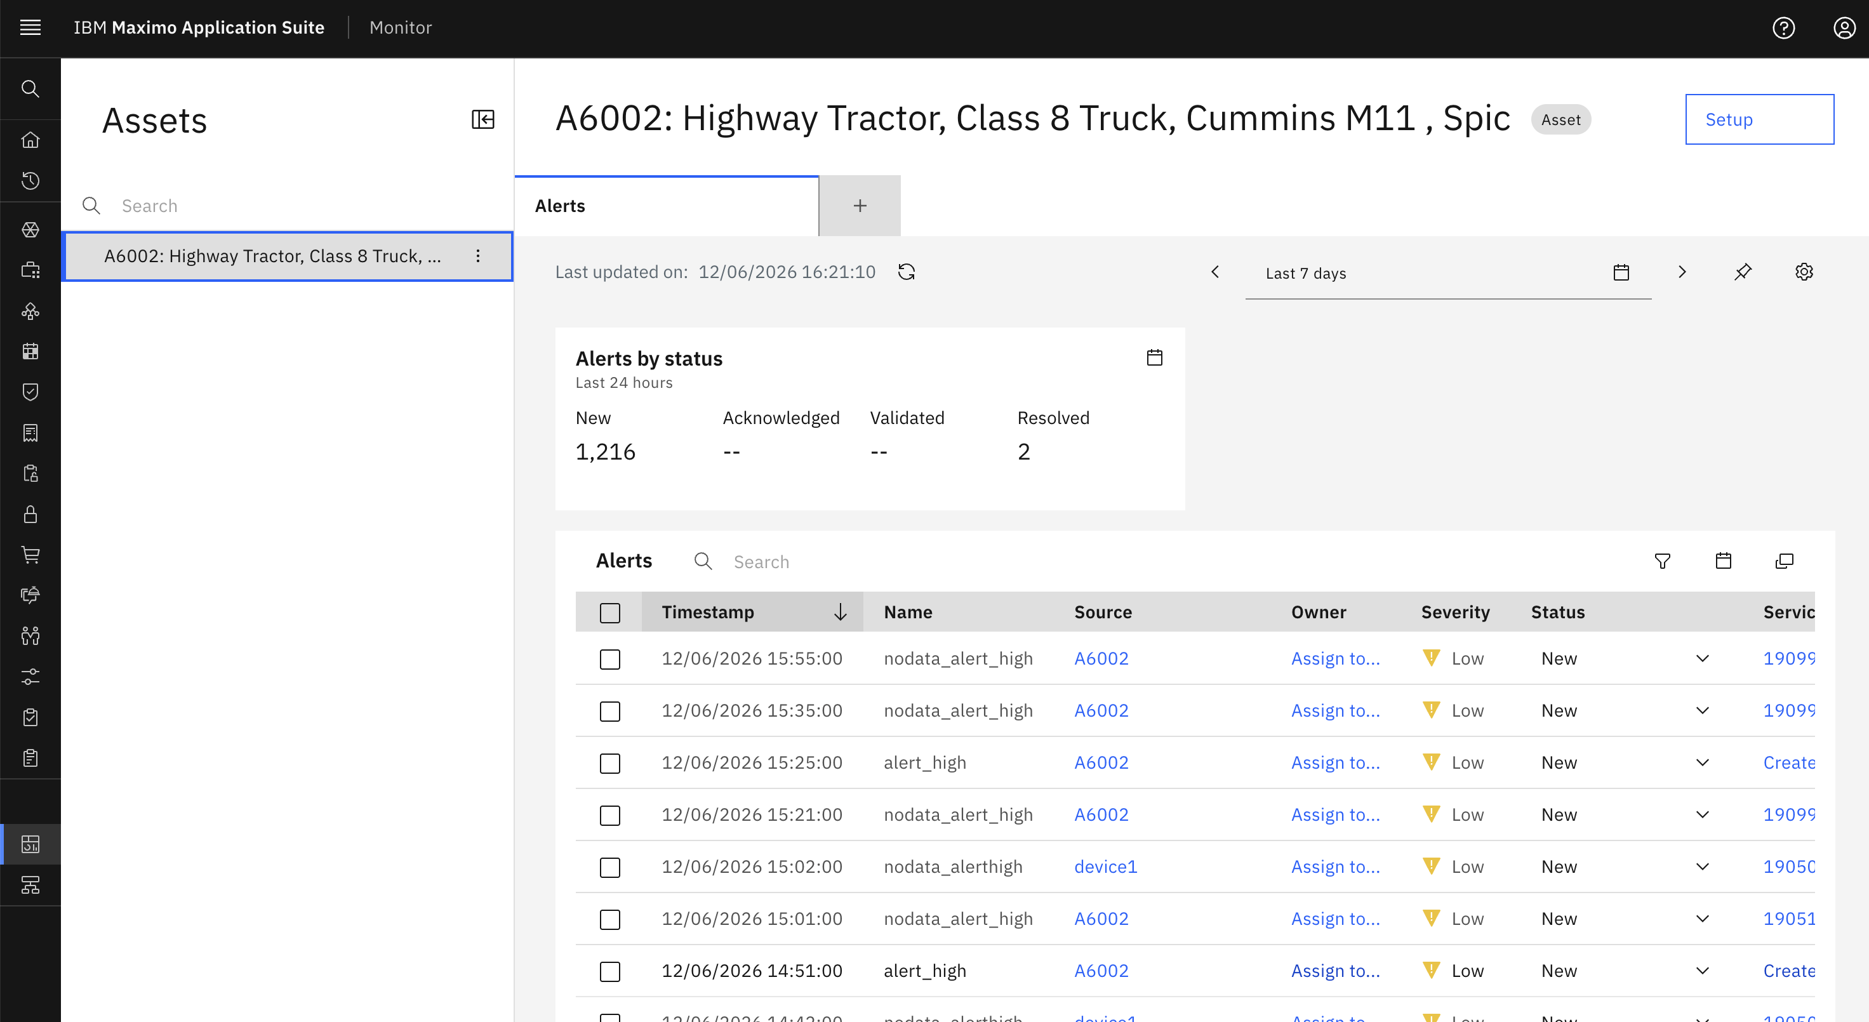The image size is (1869, 1022).
Task: Open device1 source link at 15:02:00
Action: coord(1105,866)
